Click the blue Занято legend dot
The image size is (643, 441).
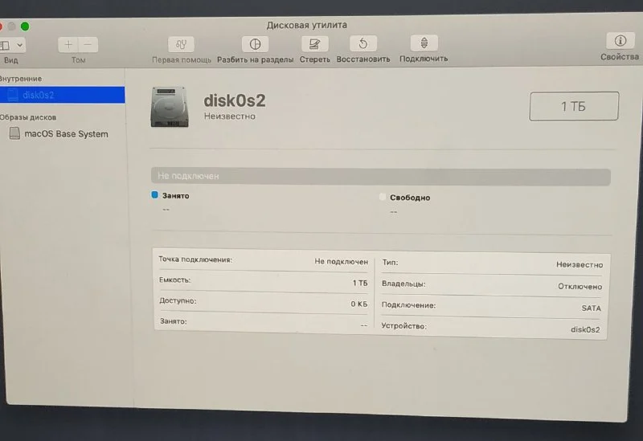[155, 195]
